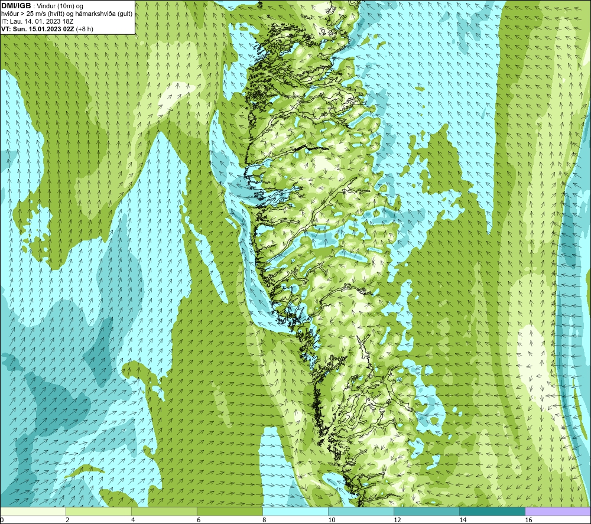Click the line 'hviður > 25 m/s (hvítt) og hámarkshviða (gult)'
This screenshot has height=524, width=591.
pos(67,14)
